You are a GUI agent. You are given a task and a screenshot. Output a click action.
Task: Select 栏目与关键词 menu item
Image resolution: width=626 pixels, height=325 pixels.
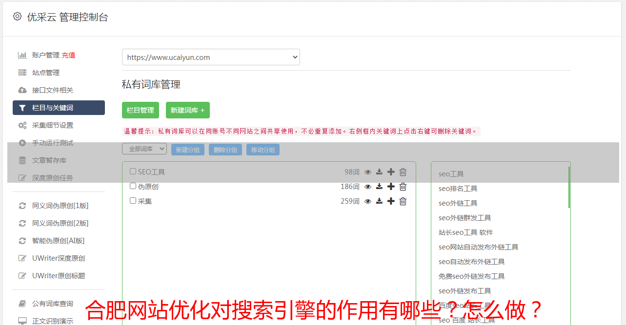tap(59, 108)
